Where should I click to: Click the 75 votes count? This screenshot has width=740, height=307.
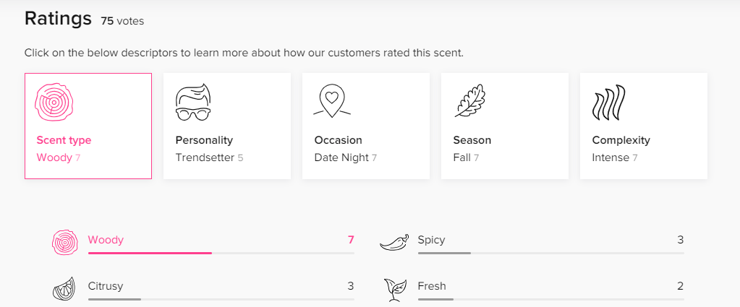point(122,21)
